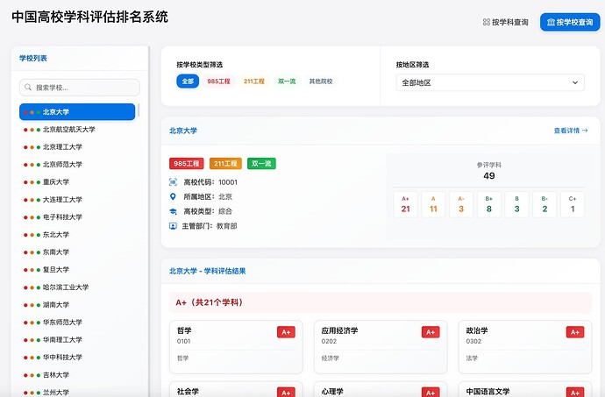
Task: Select 电子科技大学 in school list
Action: pos(77,217)
